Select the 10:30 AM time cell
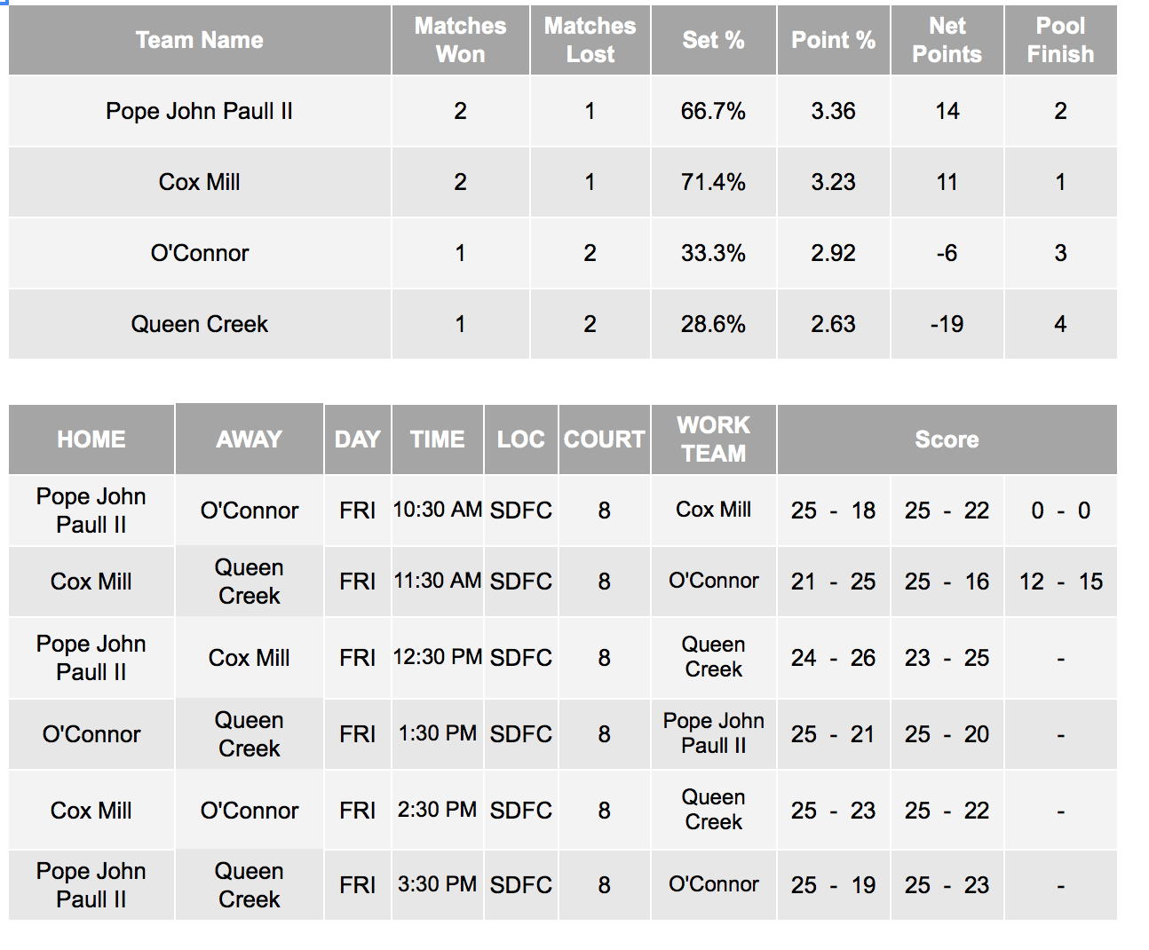This screenshot has height=950, width=1149. 437,510
